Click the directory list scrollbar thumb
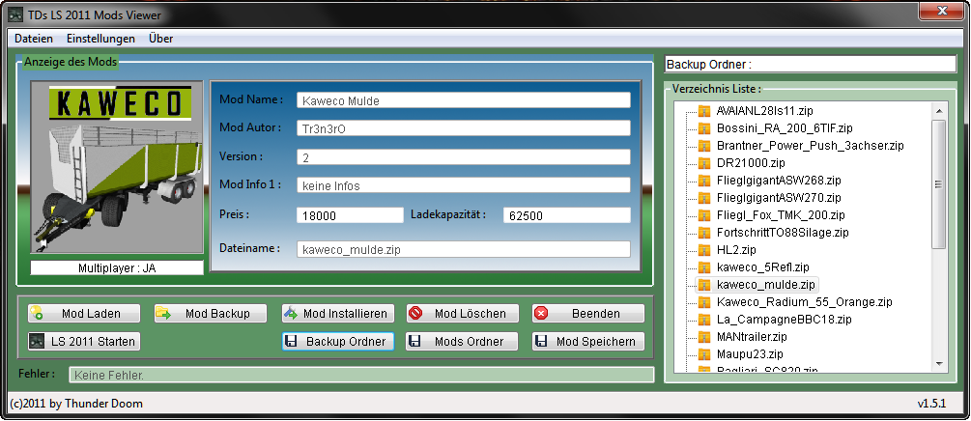The width and height of the screenshot is (971, 421). click(939, 183)
